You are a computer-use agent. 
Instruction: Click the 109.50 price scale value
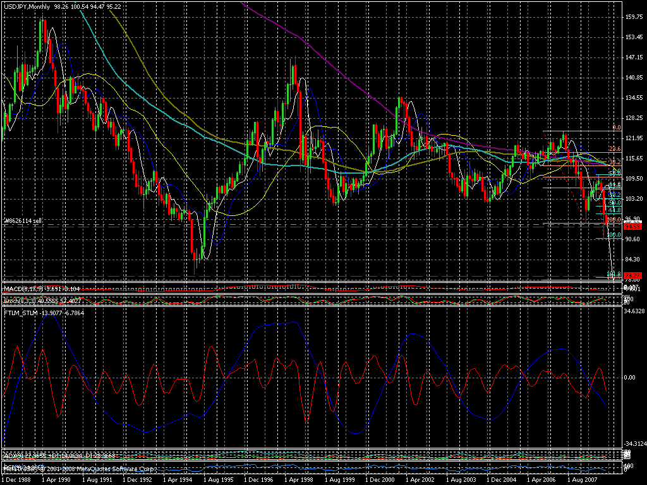[634, 179]
